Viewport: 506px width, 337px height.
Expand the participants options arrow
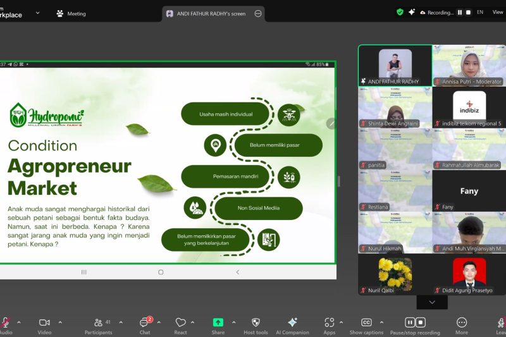pos(121,322)
